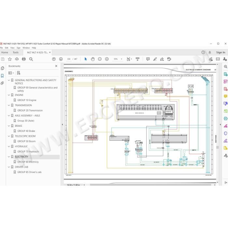Toggle the Bookmarks panel icon
This screenshot has width=228, height=228.
(x=2, y=76)
